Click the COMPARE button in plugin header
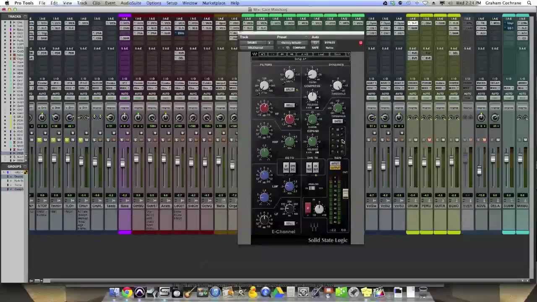The image size is (537, 302). (299, 47)
